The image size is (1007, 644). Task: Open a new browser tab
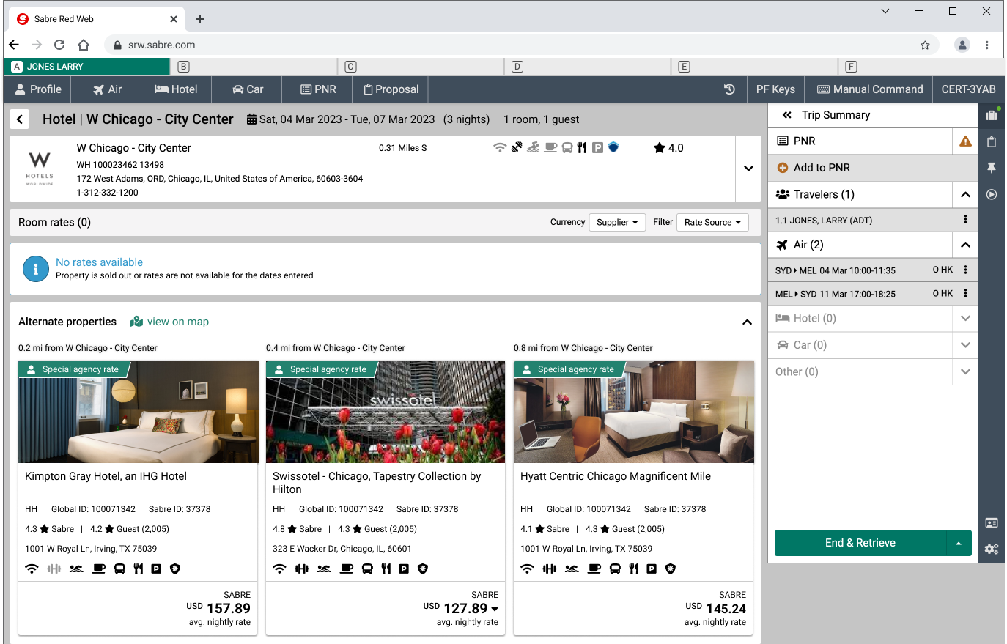coord(200,19)
